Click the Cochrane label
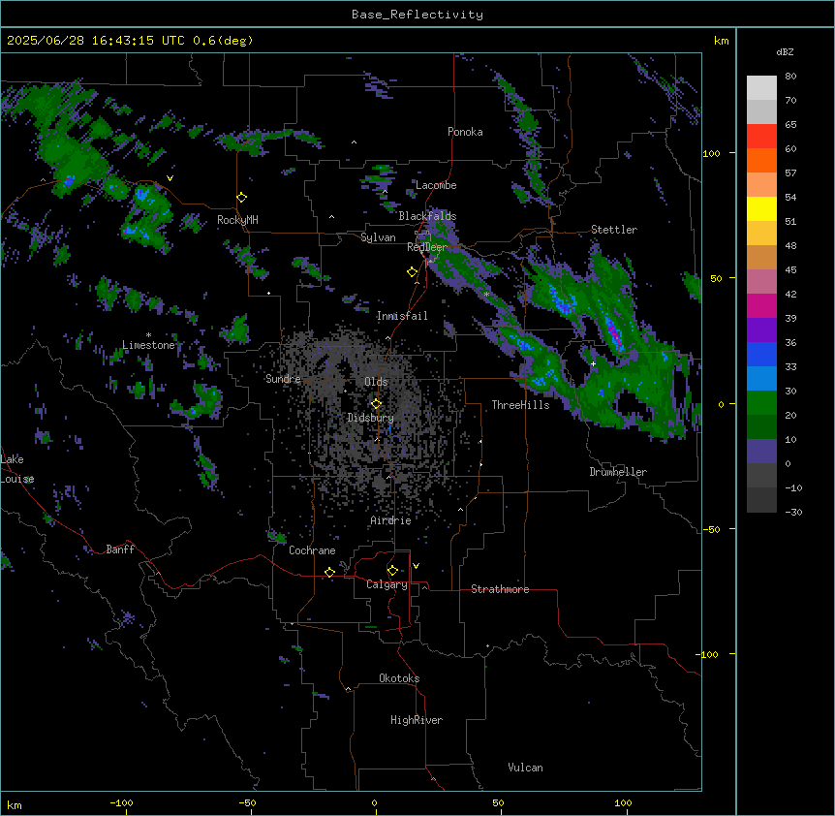The image size is (835, 816). click(312, 550)
